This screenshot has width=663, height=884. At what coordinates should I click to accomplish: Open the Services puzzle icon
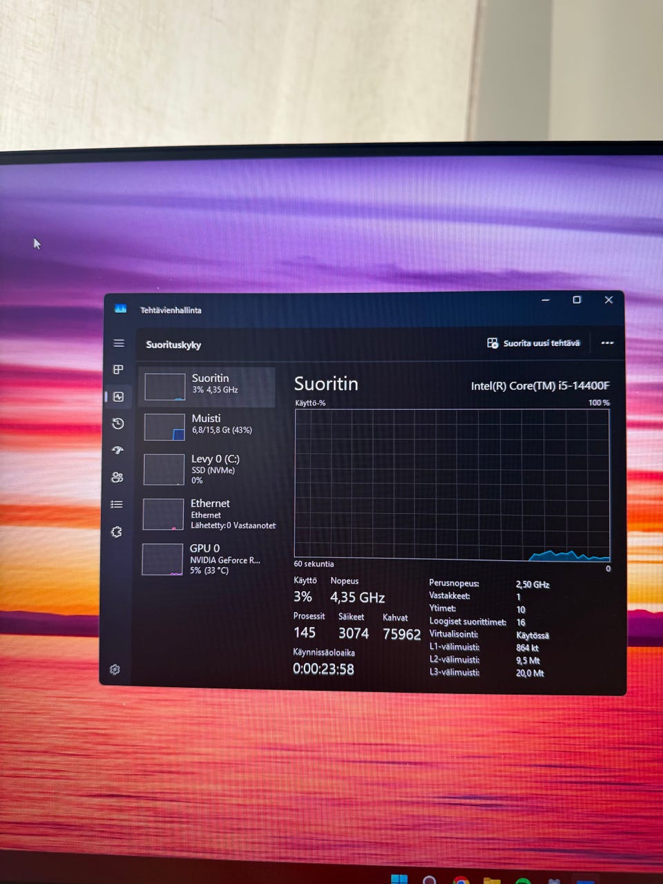[x=116, y=532]
